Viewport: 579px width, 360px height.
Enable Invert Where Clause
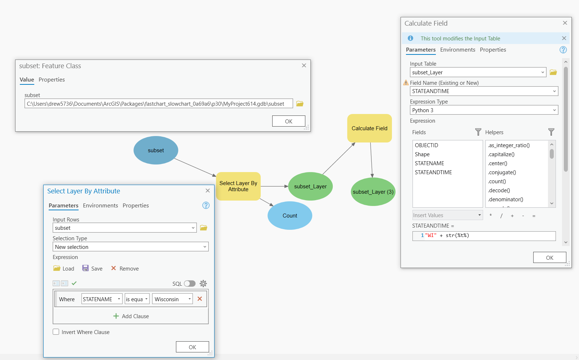pyautogui.click(x=56, y=332)
